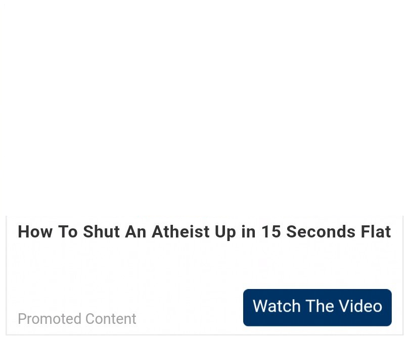Image resolution: width=409 pixels, height=337 pixels.
Task: Select the Promoted Content label
Action: pos(77,318)
